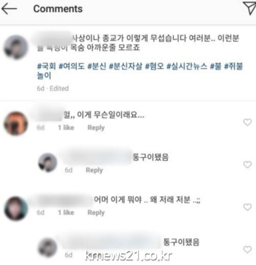View likes on '어머 이게 뭐야' comment
Viewport: 256px width, 265px height.
tap(66, 213)
